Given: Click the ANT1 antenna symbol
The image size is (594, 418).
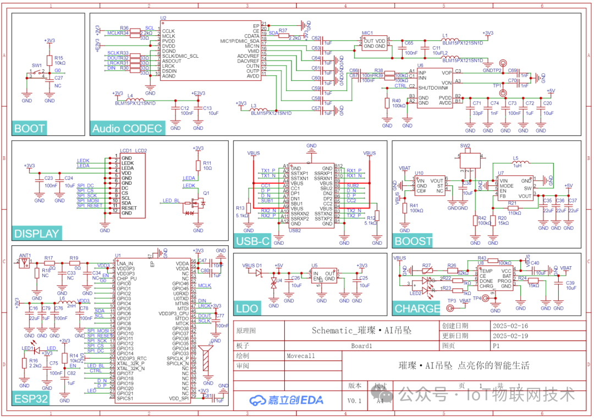Looking at the screenshot, I should point(25,262).
